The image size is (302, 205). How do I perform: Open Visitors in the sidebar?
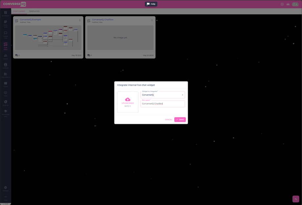pyautogui.click(x=5, y=57)
